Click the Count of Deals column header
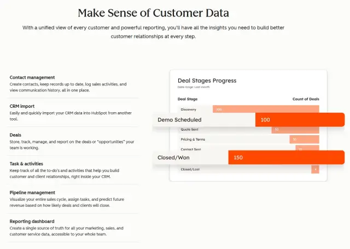Screen dimensions: 350x249 click(x=306, y=100)
